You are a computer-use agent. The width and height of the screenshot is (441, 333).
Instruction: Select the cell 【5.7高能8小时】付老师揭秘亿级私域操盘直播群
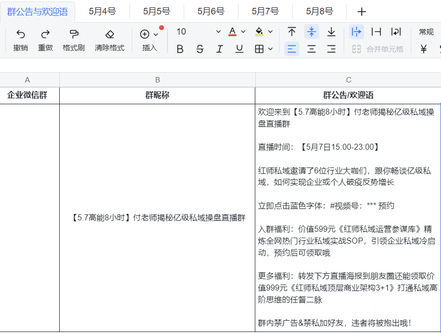pos(157,217)
